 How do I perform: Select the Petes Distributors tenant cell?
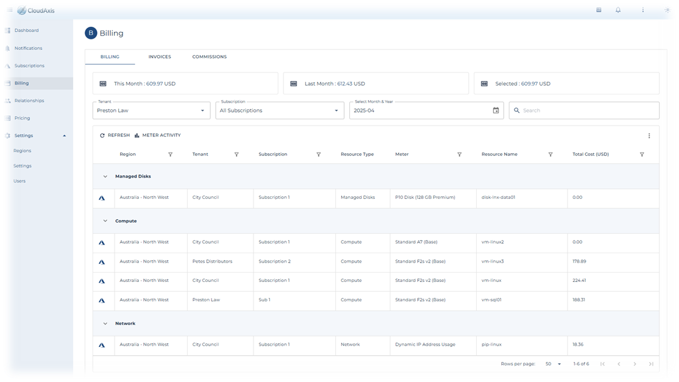(220, 262)
